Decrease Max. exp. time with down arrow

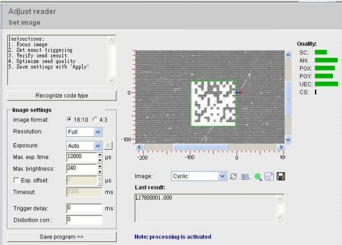[x=100, y=160]
